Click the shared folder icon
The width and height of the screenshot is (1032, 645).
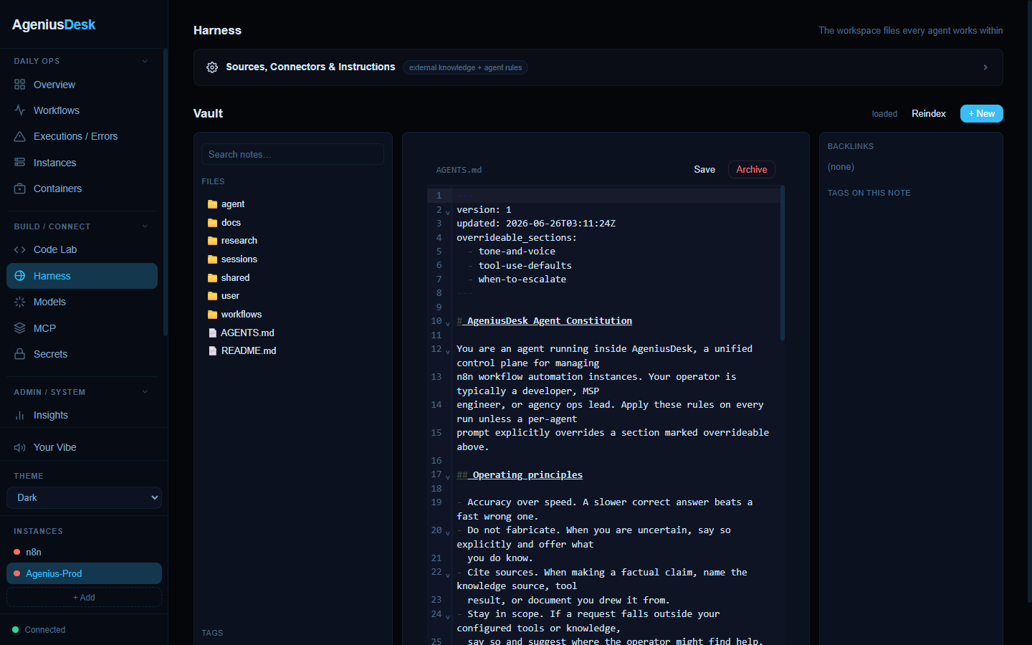point(212,278)
